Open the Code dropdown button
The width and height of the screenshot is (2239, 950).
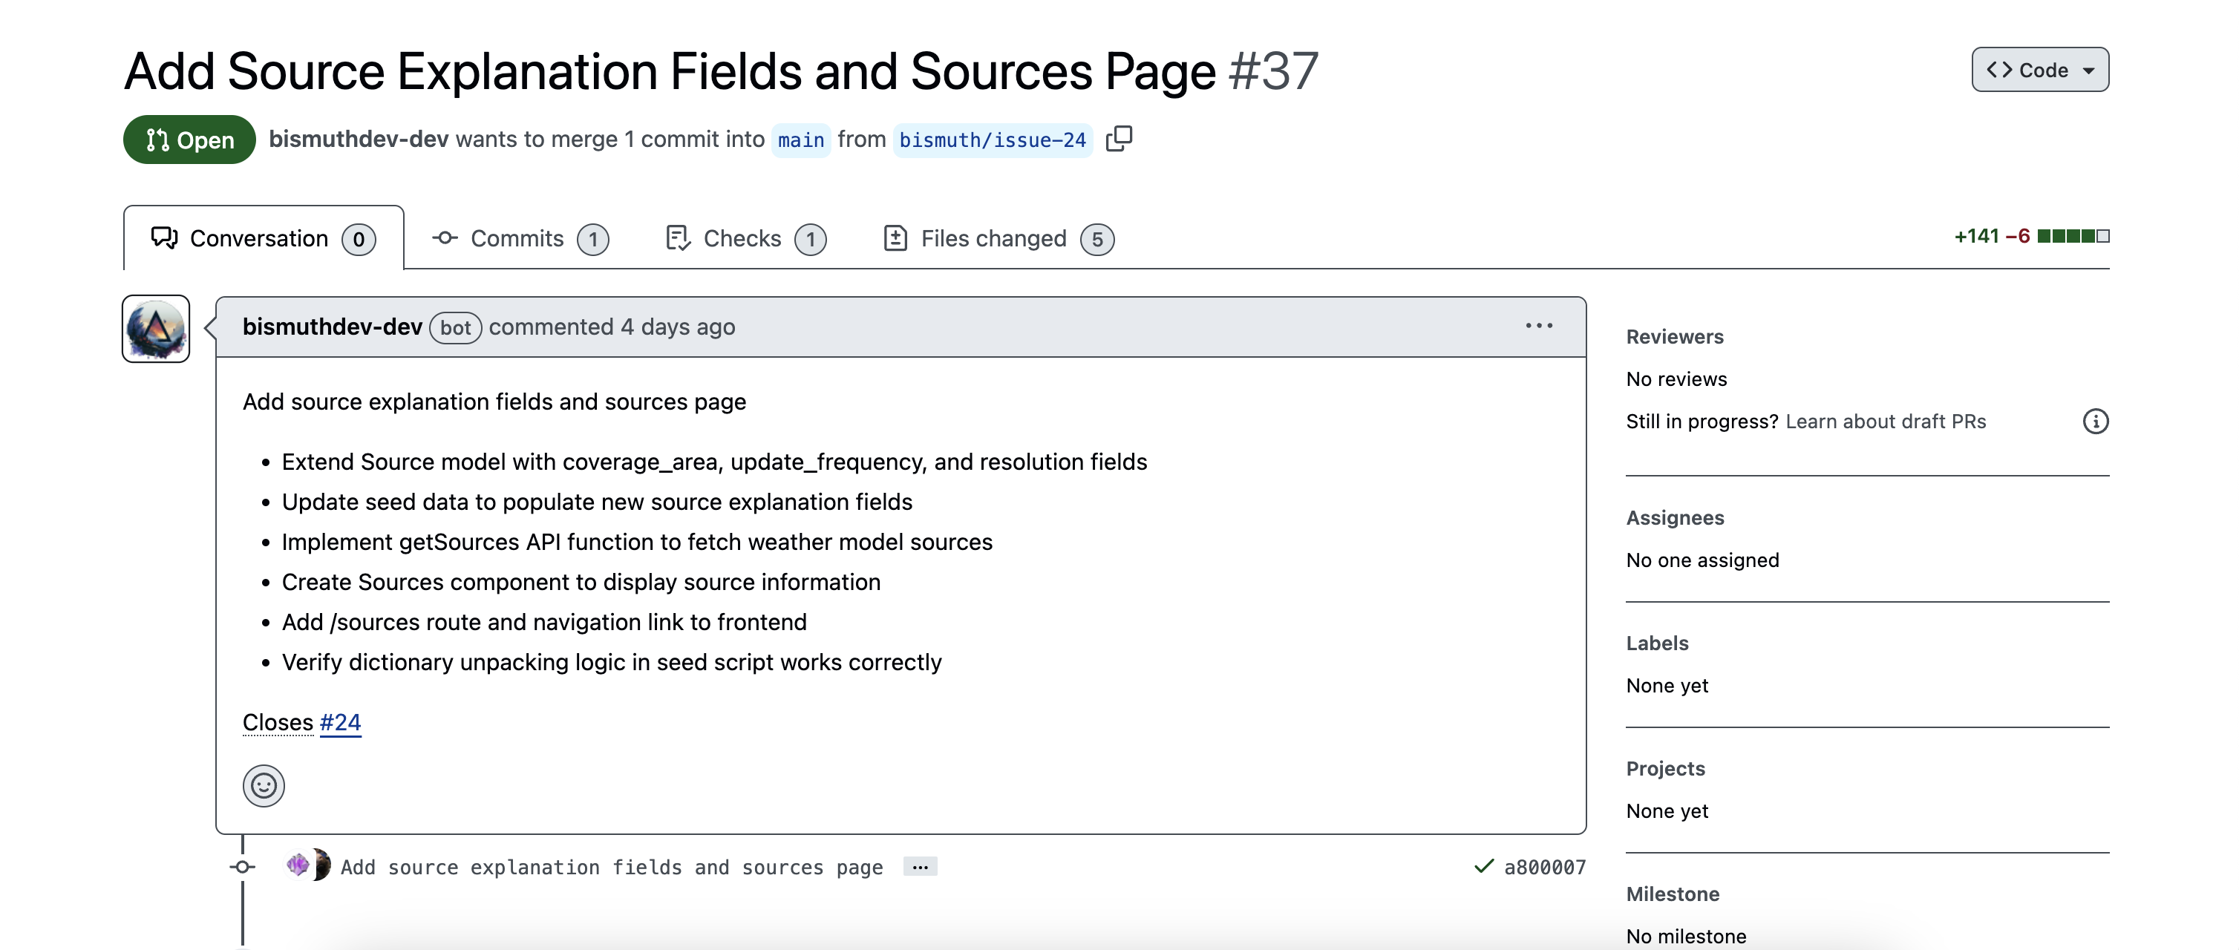click(x=2039, y=70)
